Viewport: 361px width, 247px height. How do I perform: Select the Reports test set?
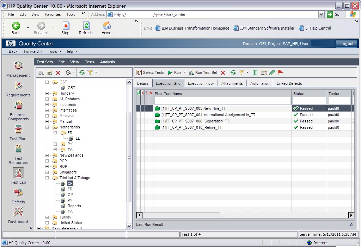(74, 206)
